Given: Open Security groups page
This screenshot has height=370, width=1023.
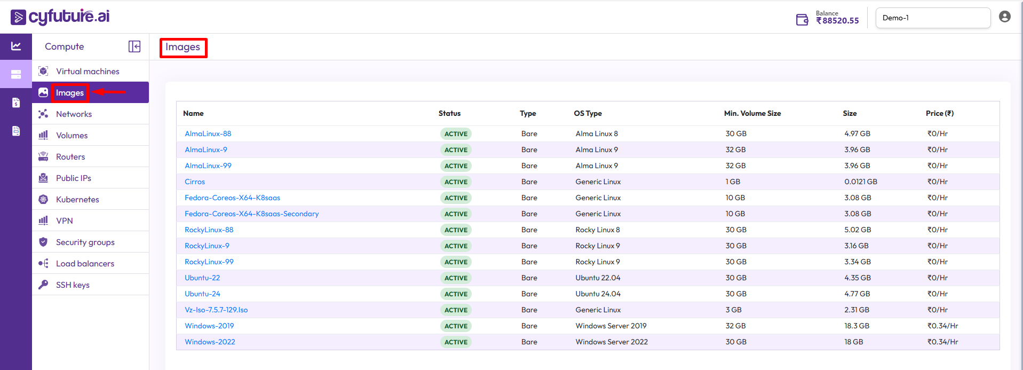Looking at the screenshot, I should 85,242.
